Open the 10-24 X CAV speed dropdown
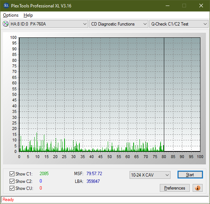This screenshot has height=204, width=210. (150, 175)
